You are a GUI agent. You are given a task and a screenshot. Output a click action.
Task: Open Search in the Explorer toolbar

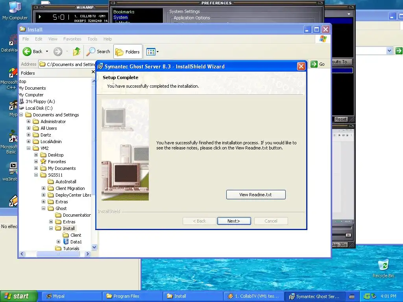pyautogui.click(x=98, y=52)
